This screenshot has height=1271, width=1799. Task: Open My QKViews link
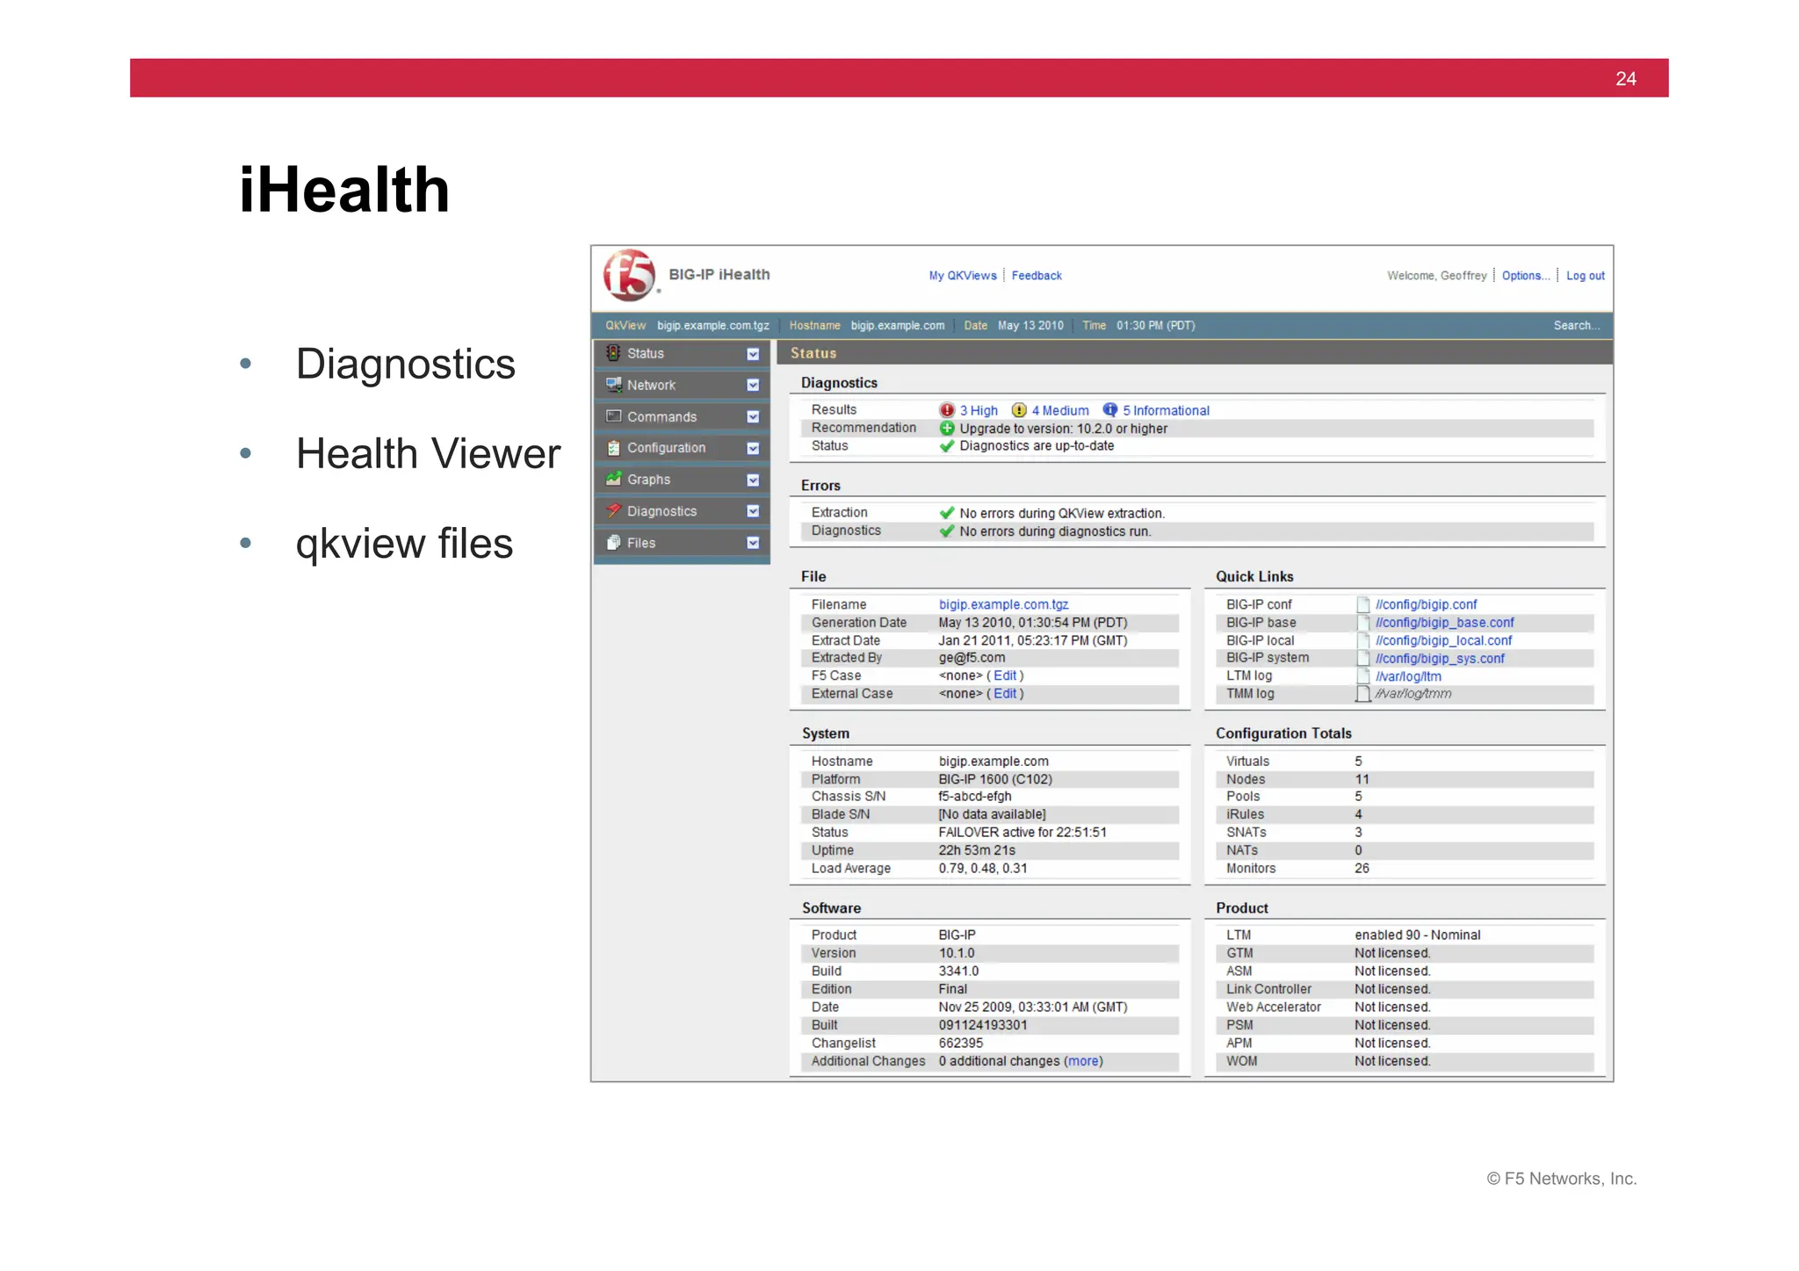pos(963,276)
